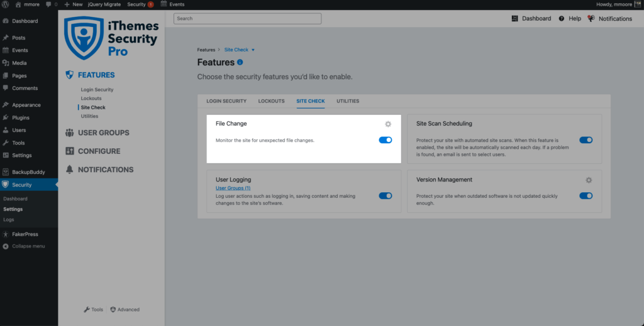
Task: Open Utilities in Features list
Action: 89,116
